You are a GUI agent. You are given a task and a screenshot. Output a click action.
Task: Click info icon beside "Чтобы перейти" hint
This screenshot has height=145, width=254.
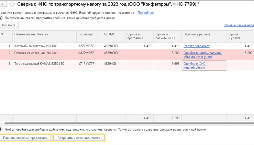click(x=1, y=130)
